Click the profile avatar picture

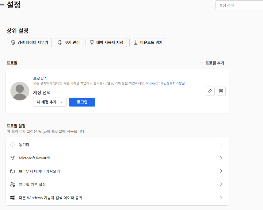point(20,91)
